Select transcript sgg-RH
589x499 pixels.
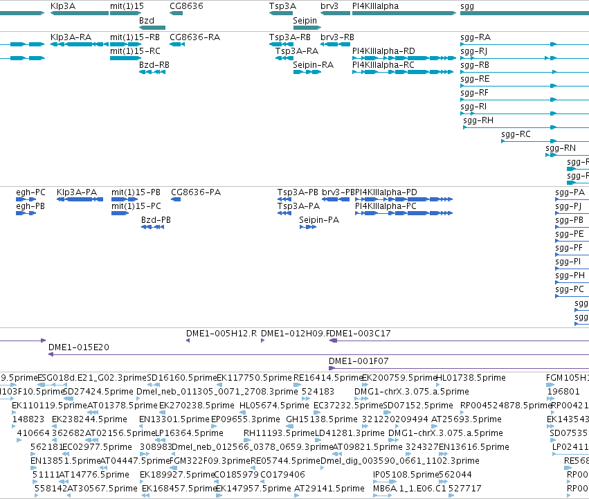(x=526, y=128)
